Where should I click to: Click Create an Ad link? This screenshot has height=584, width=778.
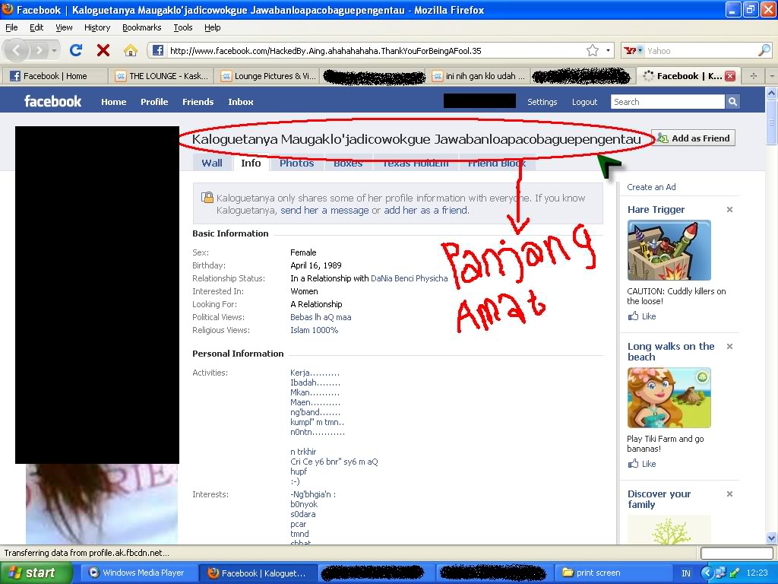coord(651,187)
